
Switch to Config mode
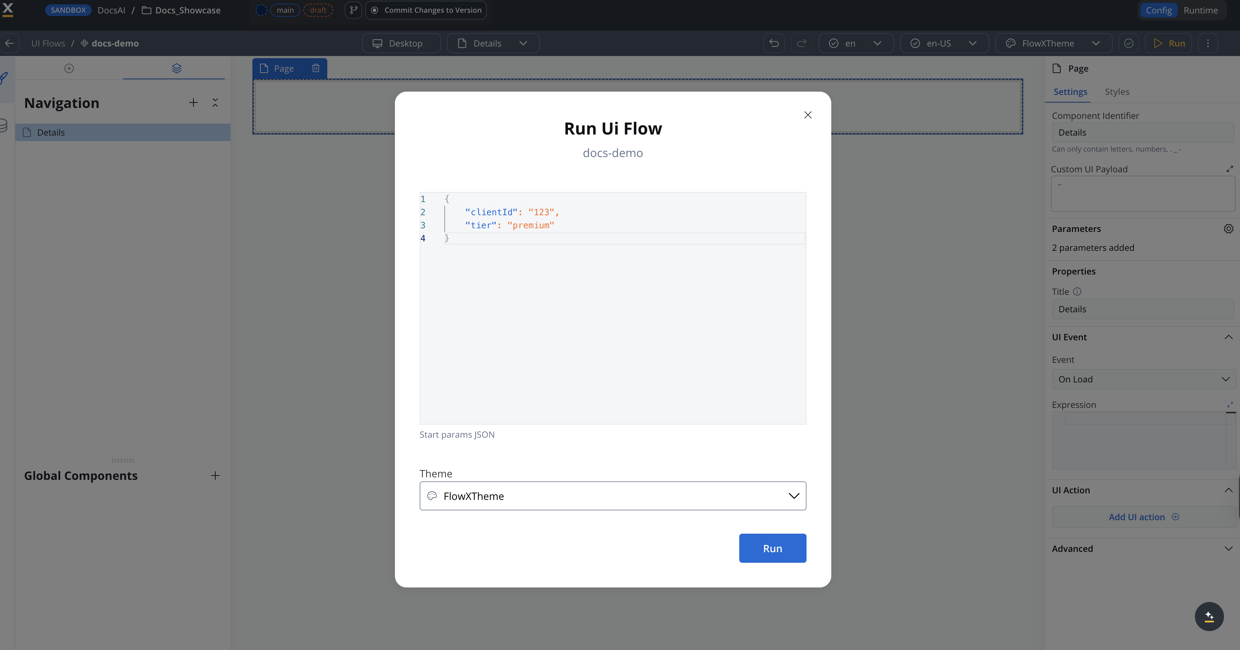(1159, 10)
